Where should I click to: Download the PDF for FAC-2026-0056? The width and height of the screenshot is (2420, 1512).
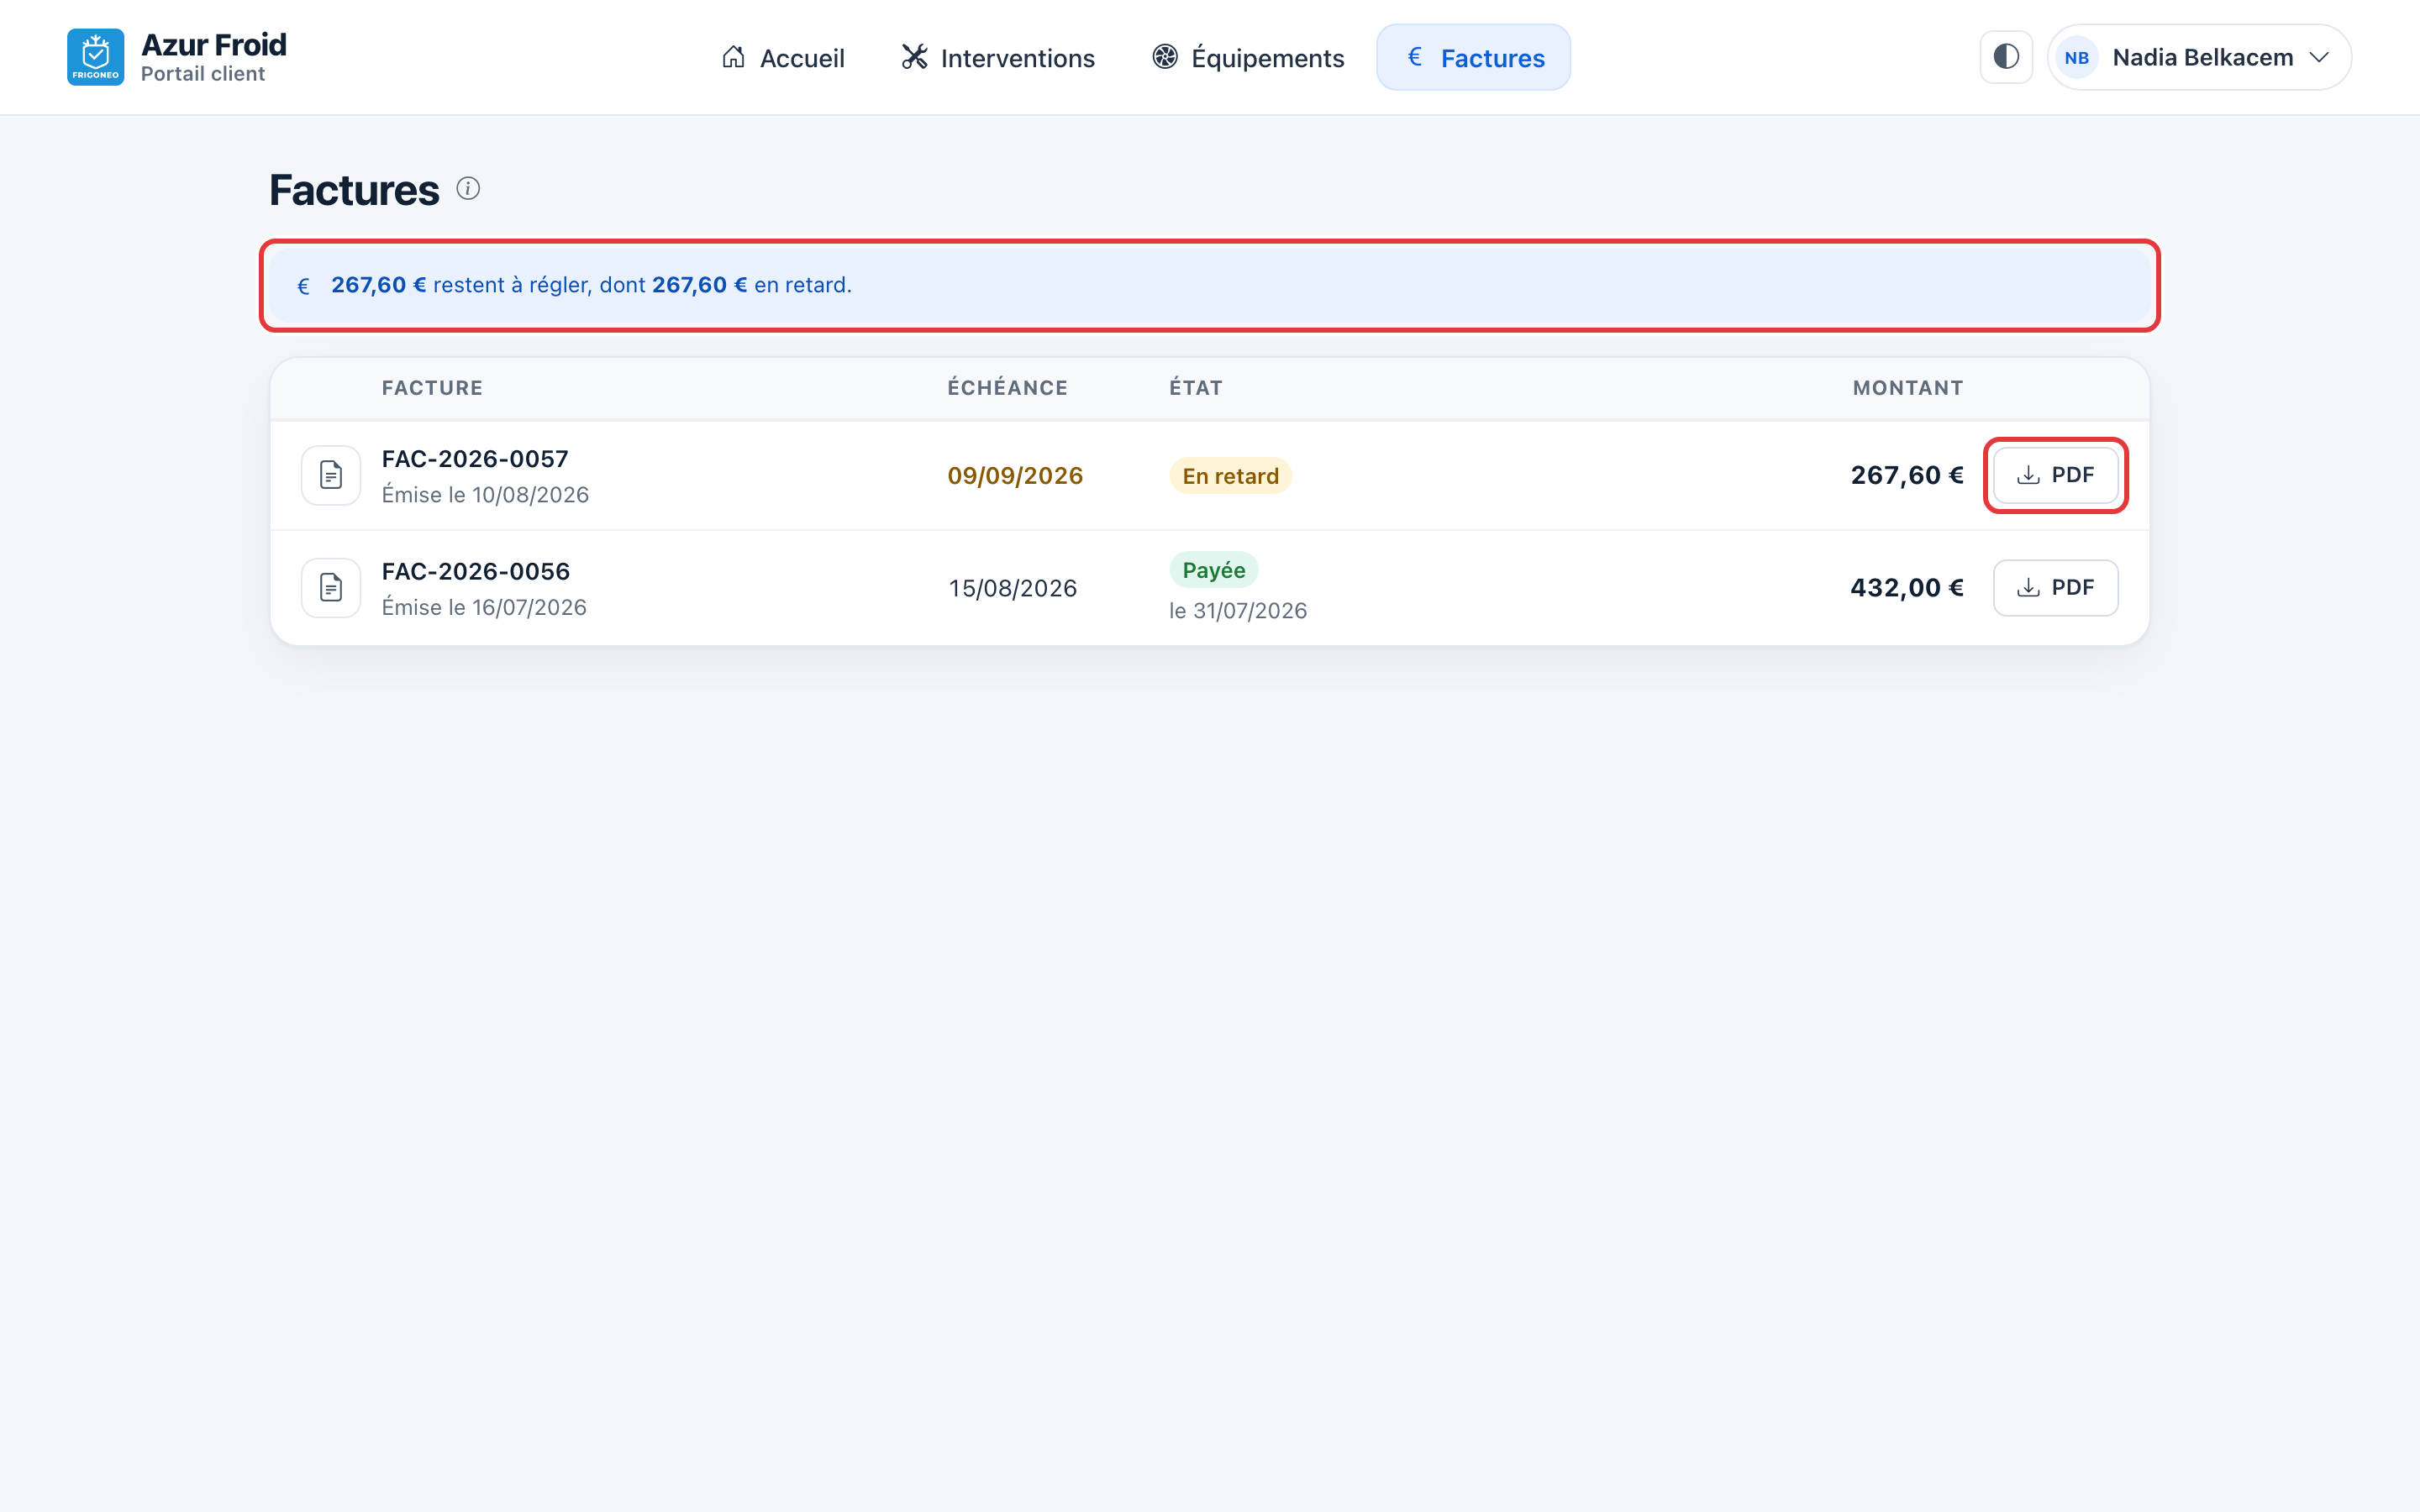[2055, 588]
